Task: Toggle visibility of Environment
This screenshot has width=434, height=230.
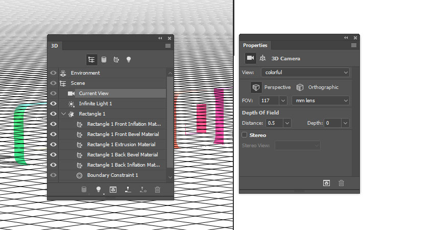Action: pyautogui.click(x=53, y=73)
